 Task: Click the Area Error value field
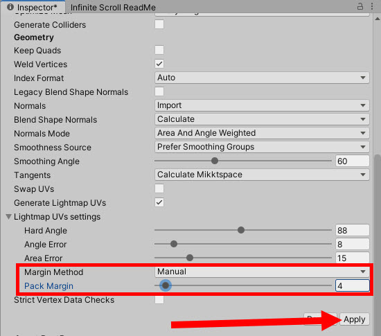[x=353, y=258]
